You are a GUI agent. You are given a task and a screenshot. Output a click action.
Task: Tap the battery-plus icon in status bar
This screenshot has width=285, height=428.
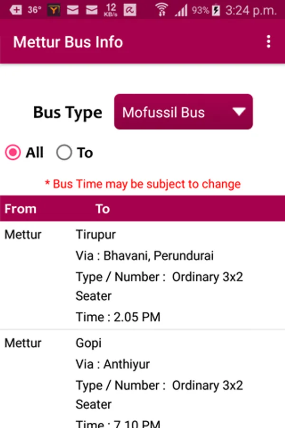tap(15, 10)
